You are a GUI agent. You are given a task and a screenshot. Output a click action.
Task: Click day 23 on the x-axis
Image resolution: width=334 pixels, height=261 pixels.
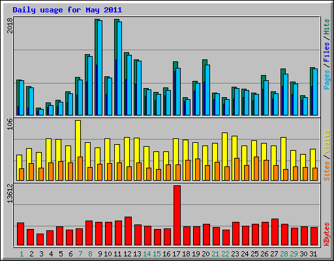click(235, 254)
